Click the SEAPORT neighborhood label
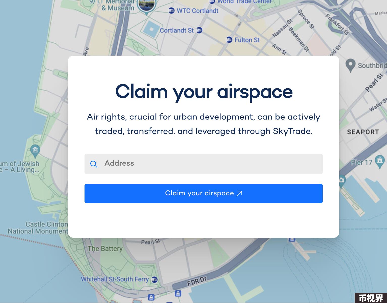The height and width of the screenshot is (303, 387). (x=363, y=132)
